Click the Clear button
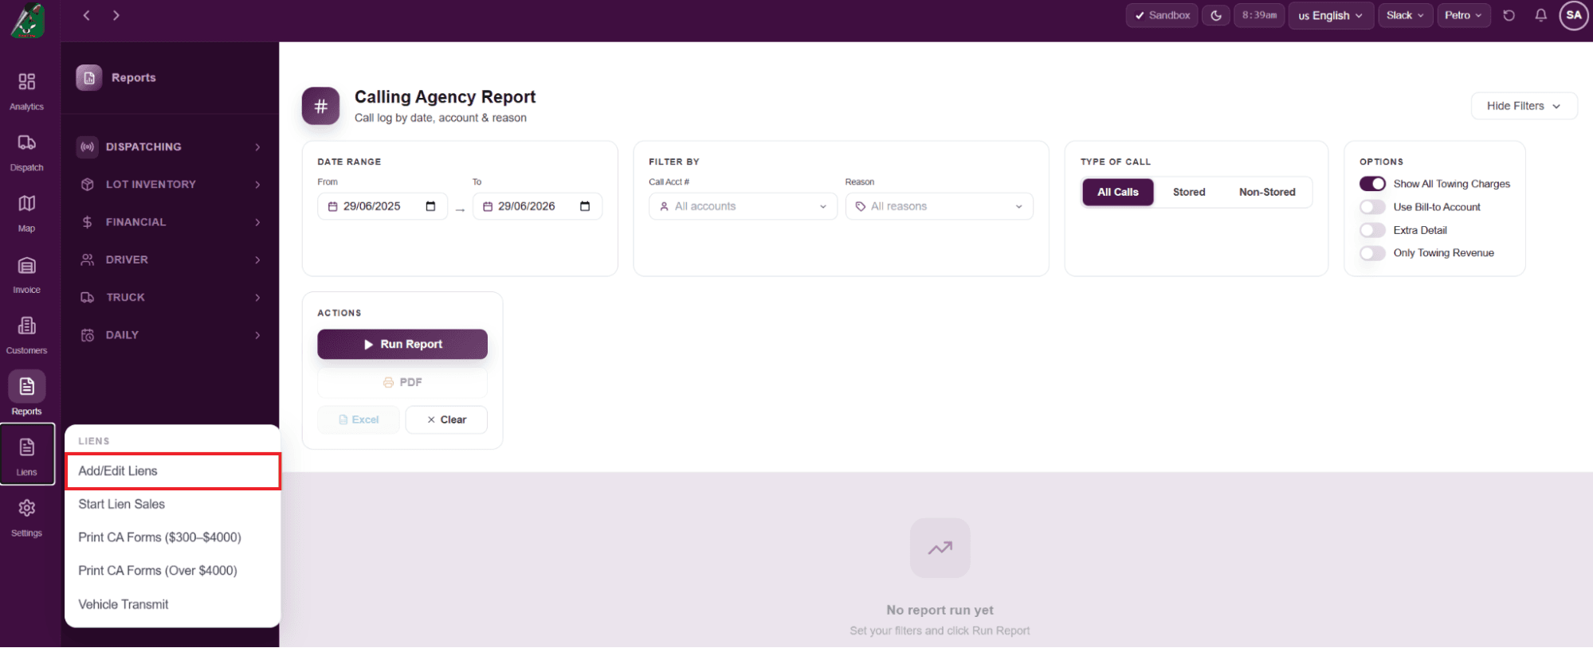This screenshot has width=1593, height=648. [446, 420]
